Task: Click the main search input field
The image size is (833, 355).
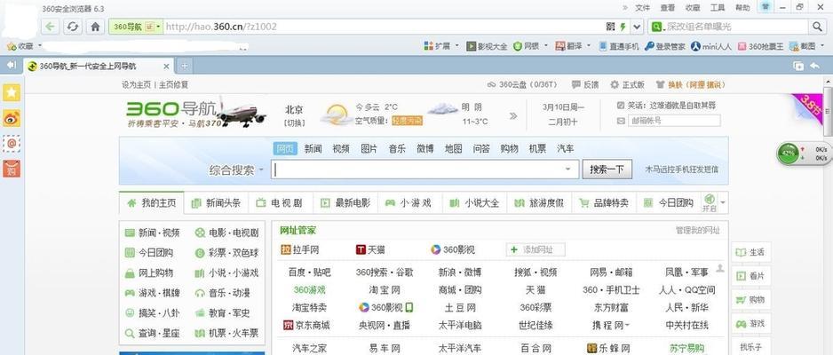Action: click(x=425, y=170)
